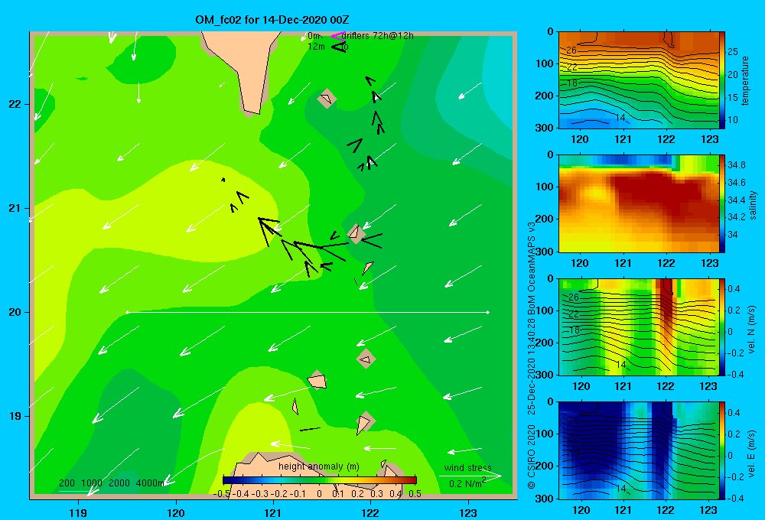765x520 pixels.
Task: Select the 'wind stress' legend label
Action: point(468,467)
